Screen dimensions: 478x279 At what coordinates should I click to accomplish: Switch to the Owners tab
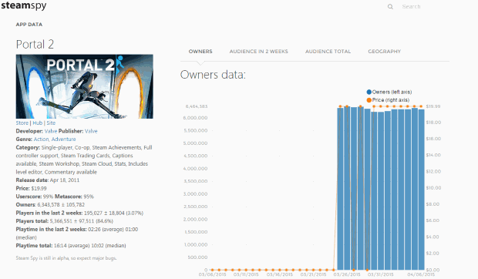(x=200, y=52)
